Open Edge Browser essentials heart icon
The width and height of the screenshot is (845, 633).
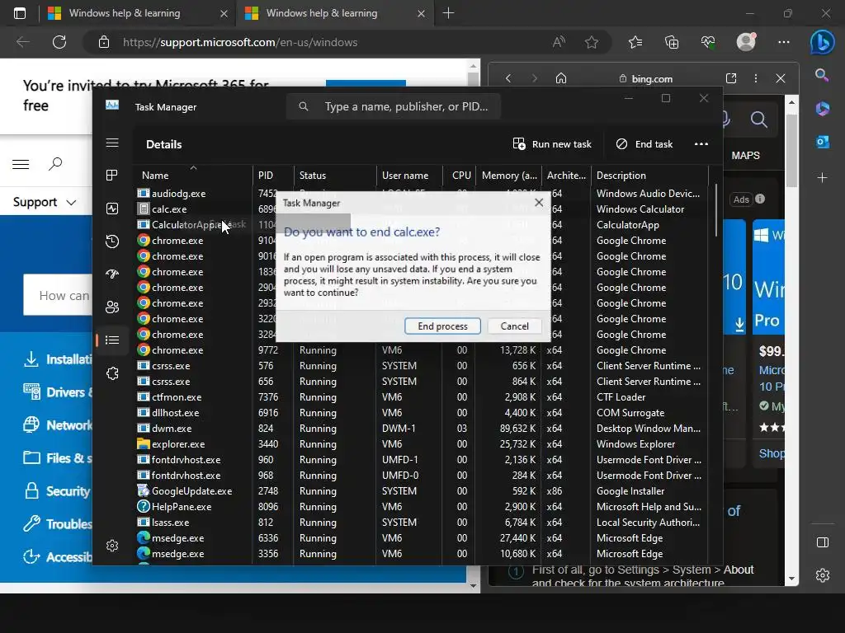tap(708, 42)
